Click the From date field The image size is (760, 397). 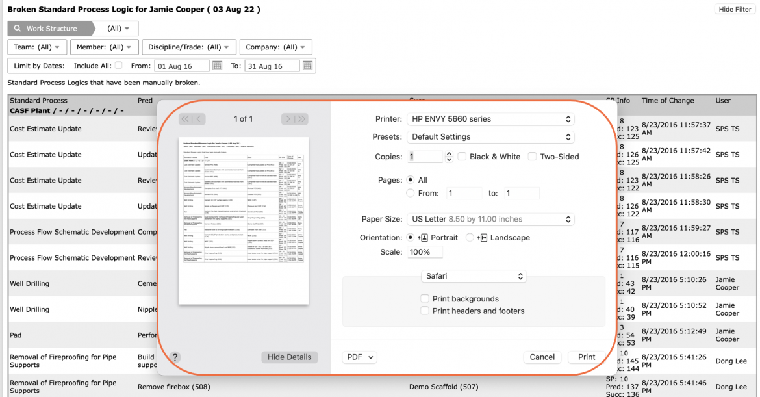coord(183,66)
